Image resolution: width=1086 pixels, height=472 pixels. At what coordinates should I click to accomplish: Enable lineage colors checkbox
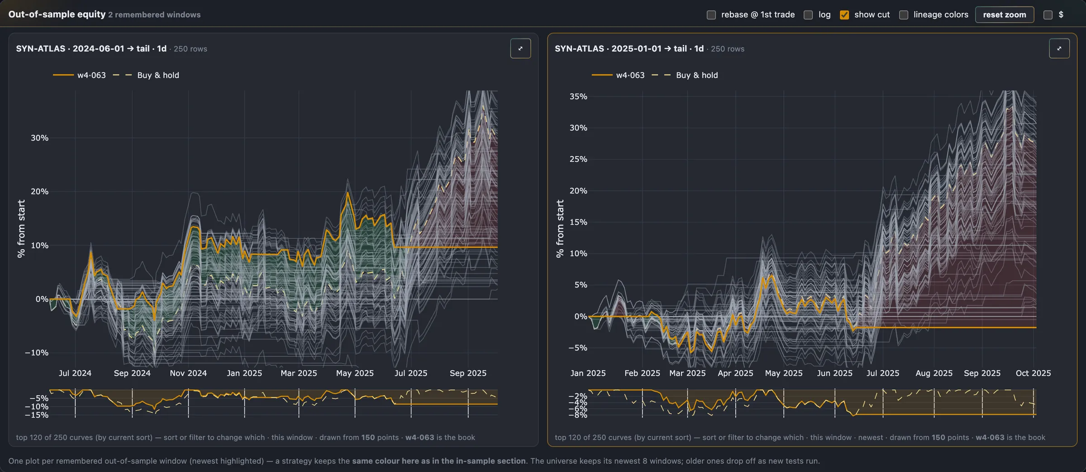pos(904,15)
